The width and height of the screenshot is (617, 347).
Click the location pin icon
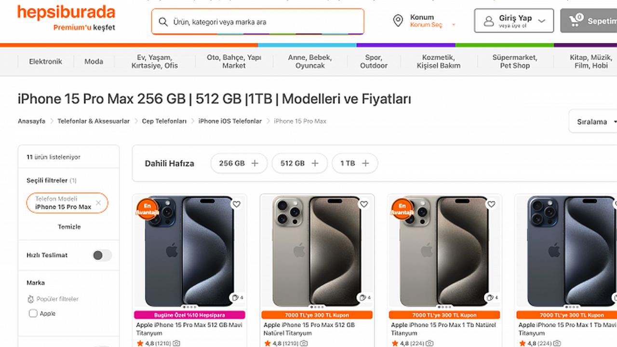click(x=398, y=21)
